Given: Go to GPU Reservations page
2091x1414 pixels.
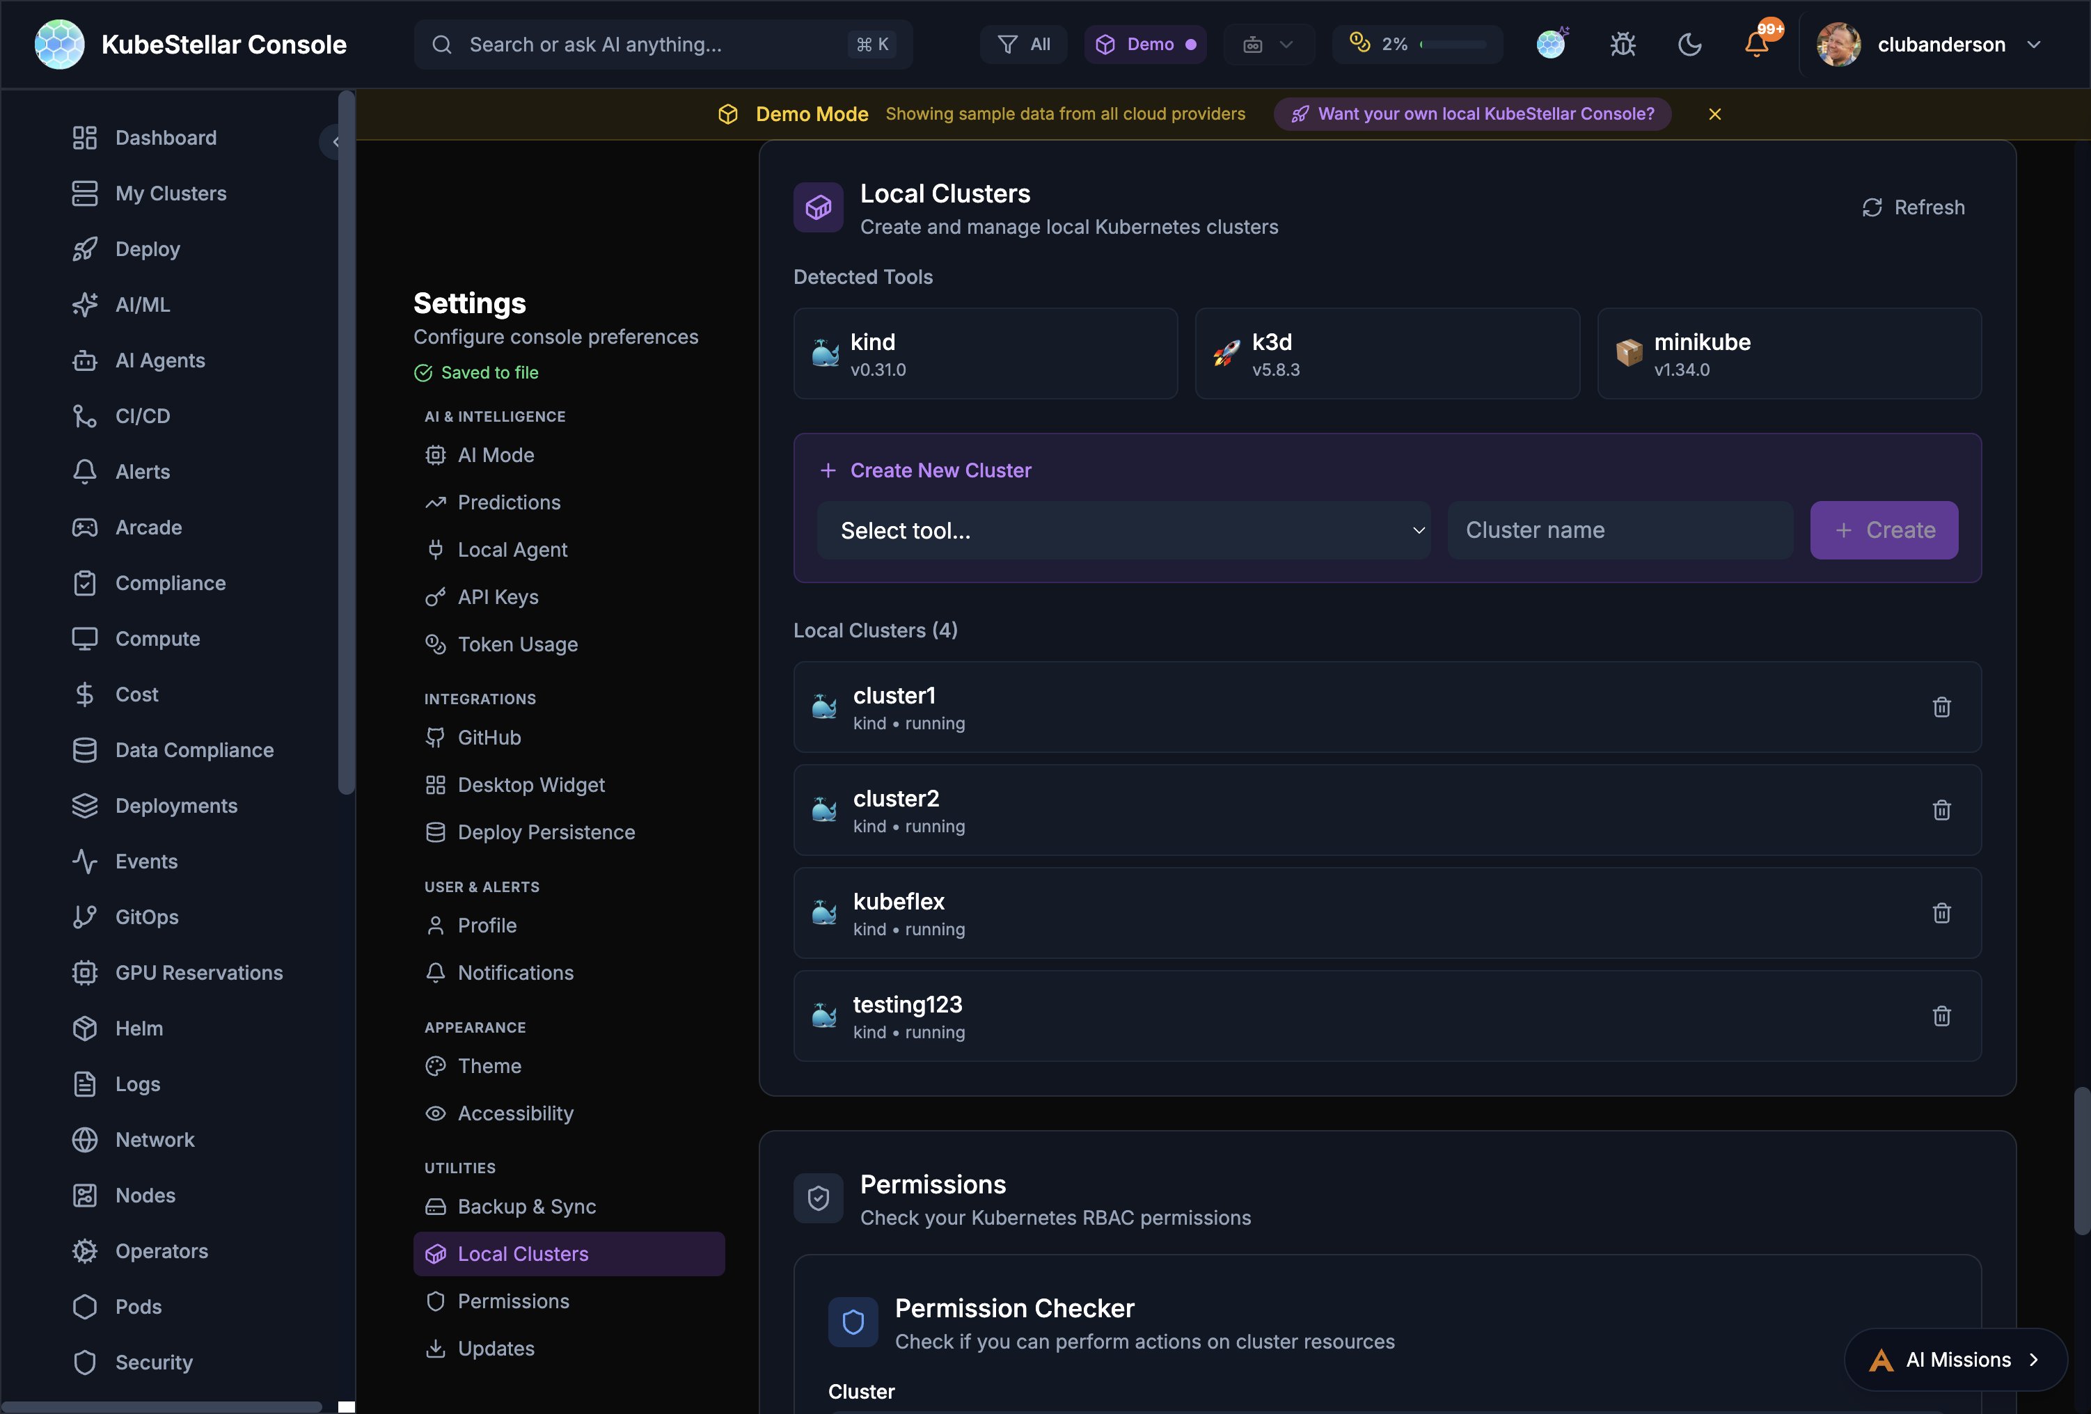Looking at the screenshot, I should pos(198,972).
